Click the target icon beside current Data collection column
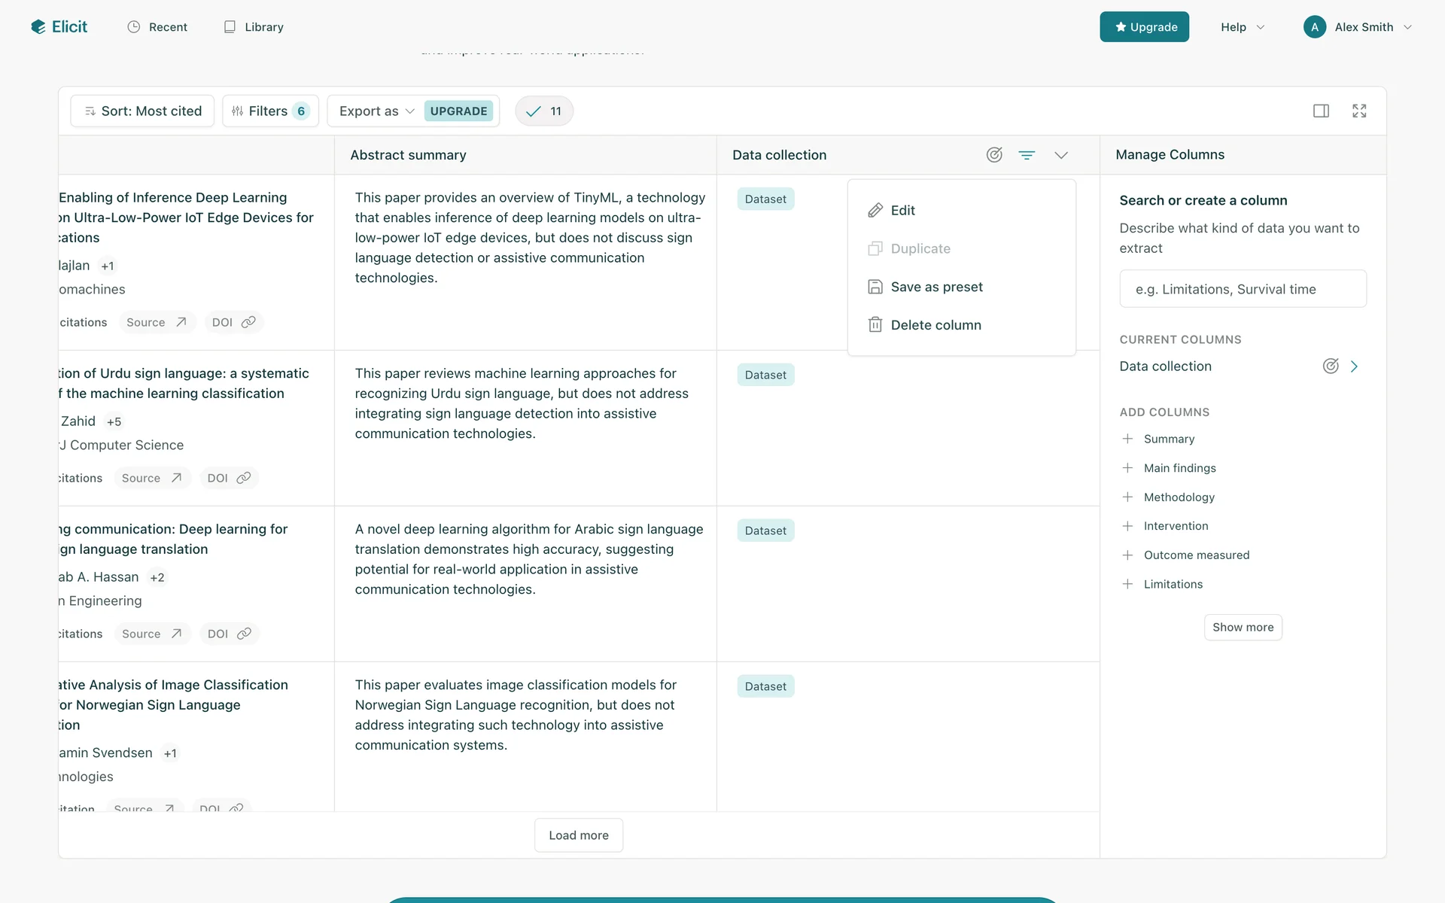1445x903 pixels. (1331, 366)
